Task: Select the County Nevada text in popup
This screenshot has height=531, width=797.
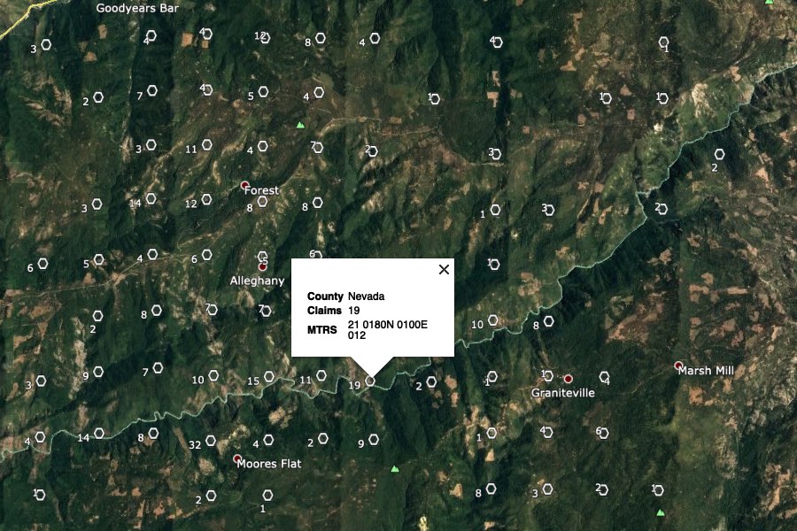Action: click(x=345, y=296)
